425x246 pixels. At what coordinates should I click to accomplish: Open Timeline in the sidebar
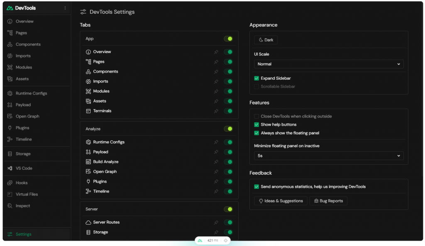pyautogui.click(x=37, y=139)
